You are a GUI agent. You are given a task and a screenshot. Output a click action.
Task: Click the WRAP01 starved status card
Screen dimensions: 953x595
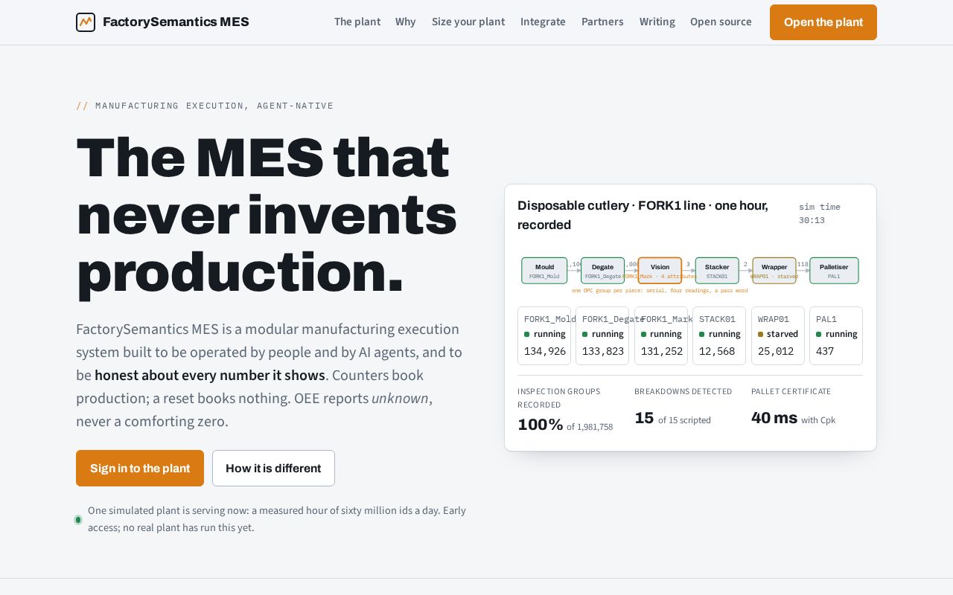[778, 336]
